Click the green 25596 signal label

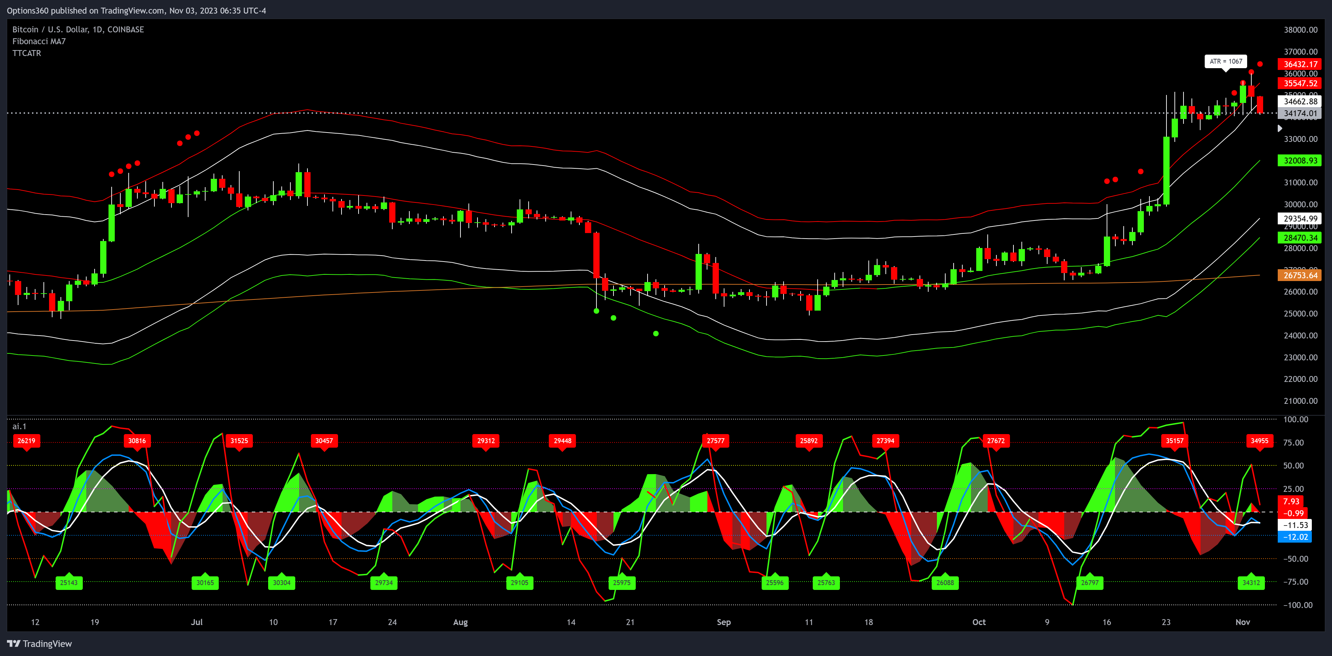tap(775, 583)
